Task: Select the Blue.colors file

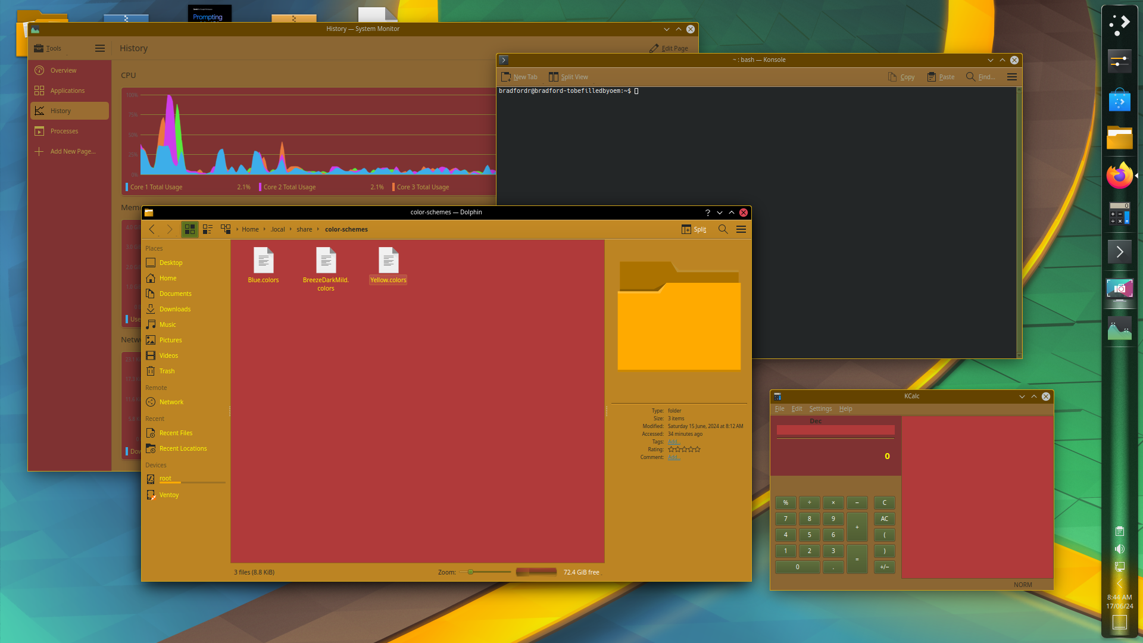Action: tap(263, 266)
